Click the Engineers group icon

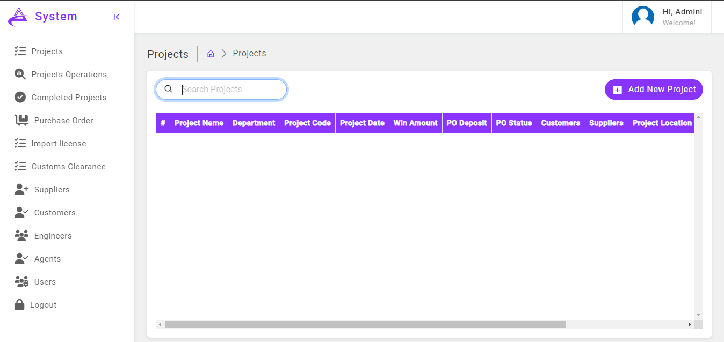(21, 236)
